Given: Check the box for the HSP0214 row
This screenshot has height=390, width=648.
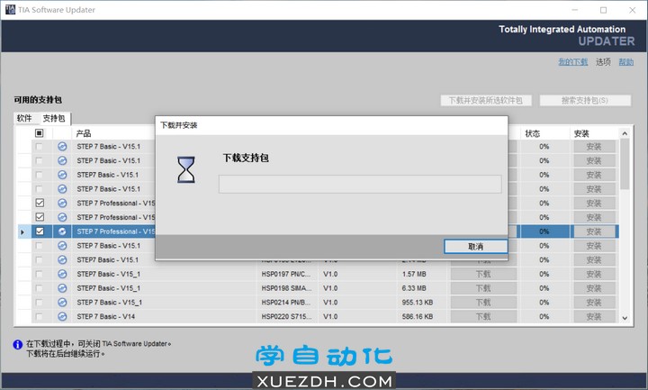Looking at the screenshot, I should click(39, 303).
